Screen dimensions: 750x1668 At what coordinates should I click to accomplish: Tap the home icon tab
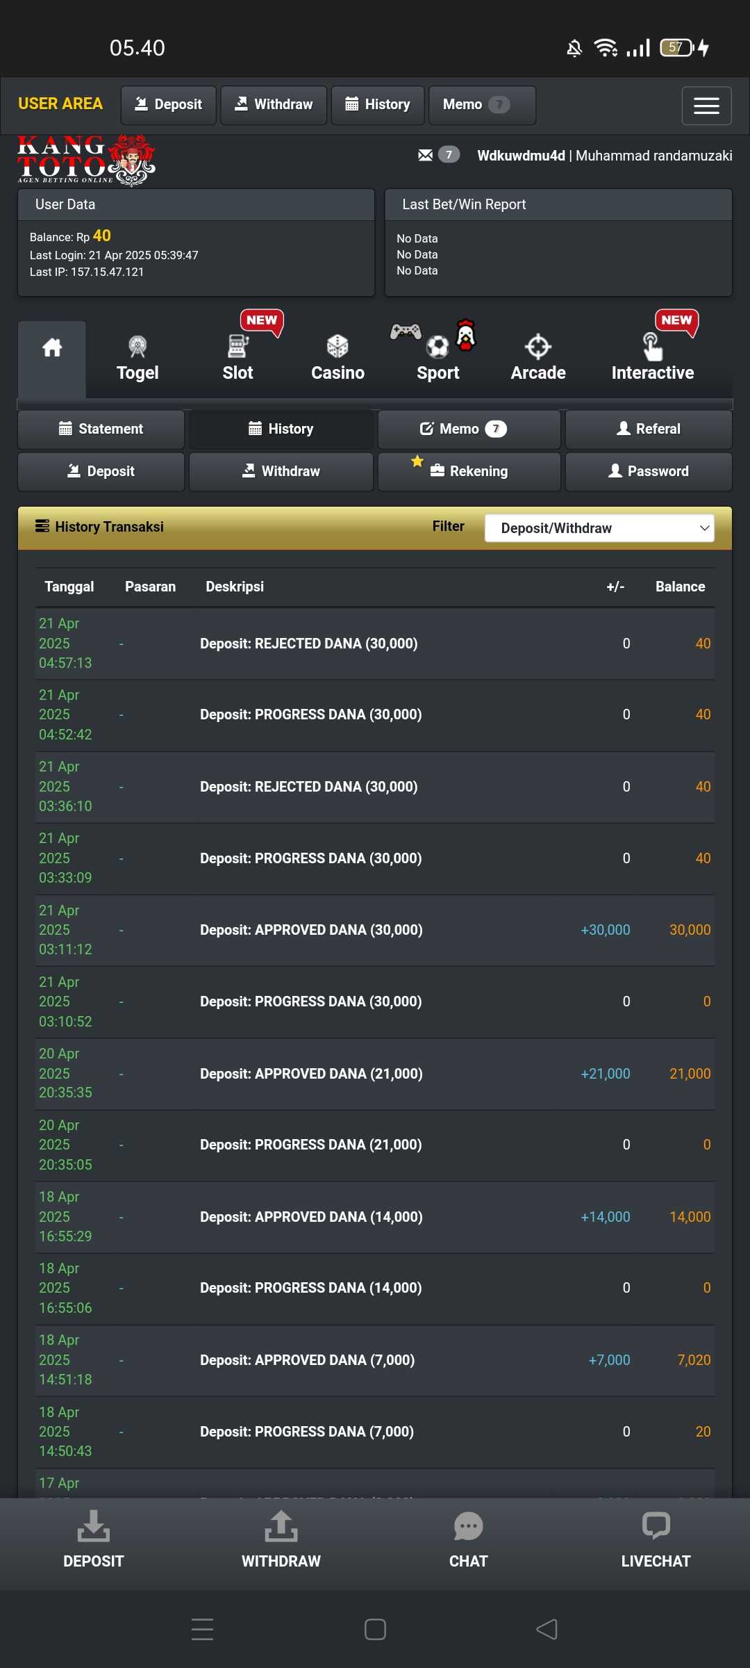point(52,348)
